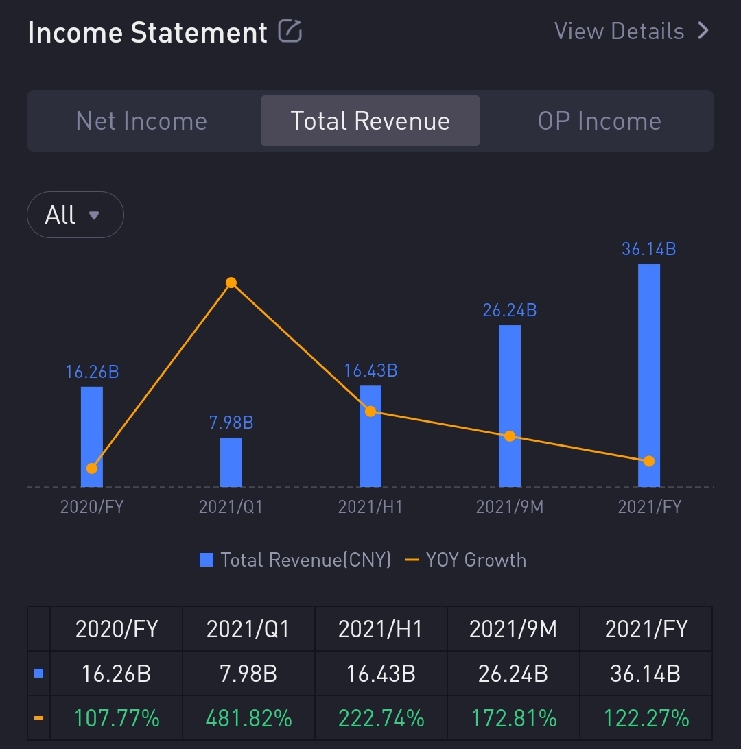Viewport: 741px width, 749px height.
Task: Tap the View Details chevron arrow
Action: tap(703, 31)
